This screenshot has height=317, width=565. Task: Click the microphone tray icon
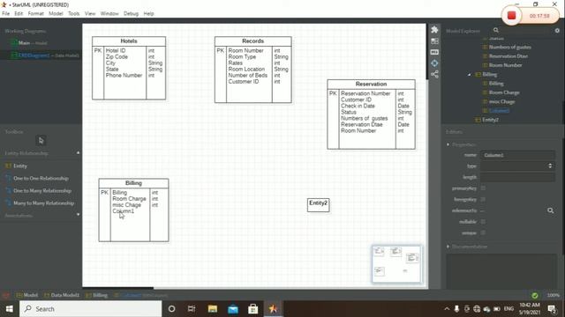point(456,309)
